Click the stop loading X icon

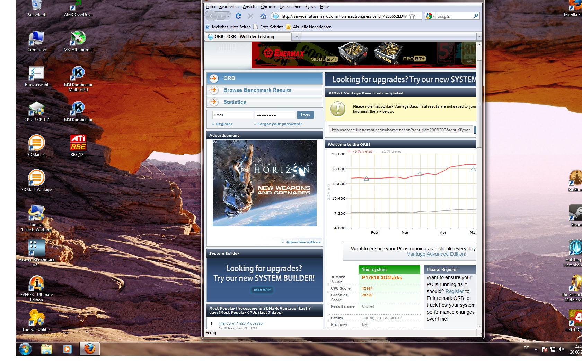(x=251, y=16)
